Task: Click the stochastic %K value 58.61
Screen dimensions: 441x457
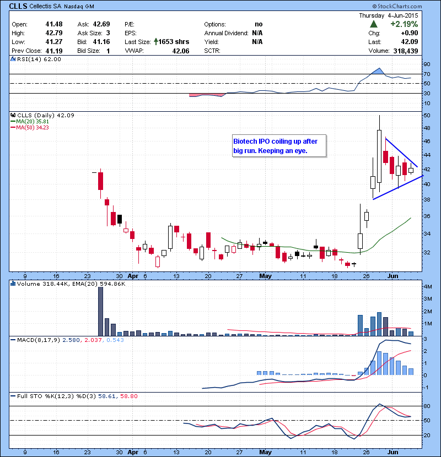Action: click(106, 396)
